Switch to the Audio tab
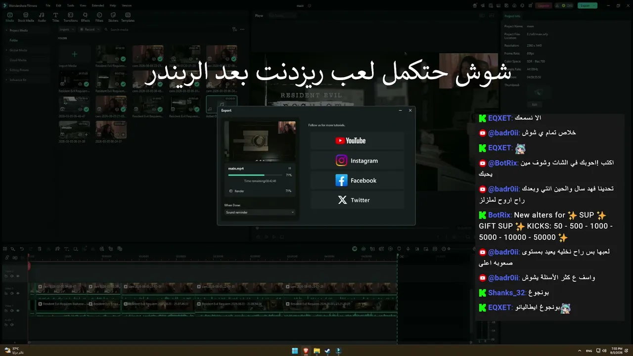 42,17
